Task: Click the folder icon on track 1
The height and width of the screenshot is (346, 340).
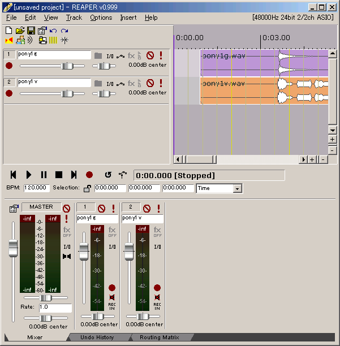Action: (x=98, y=55)
